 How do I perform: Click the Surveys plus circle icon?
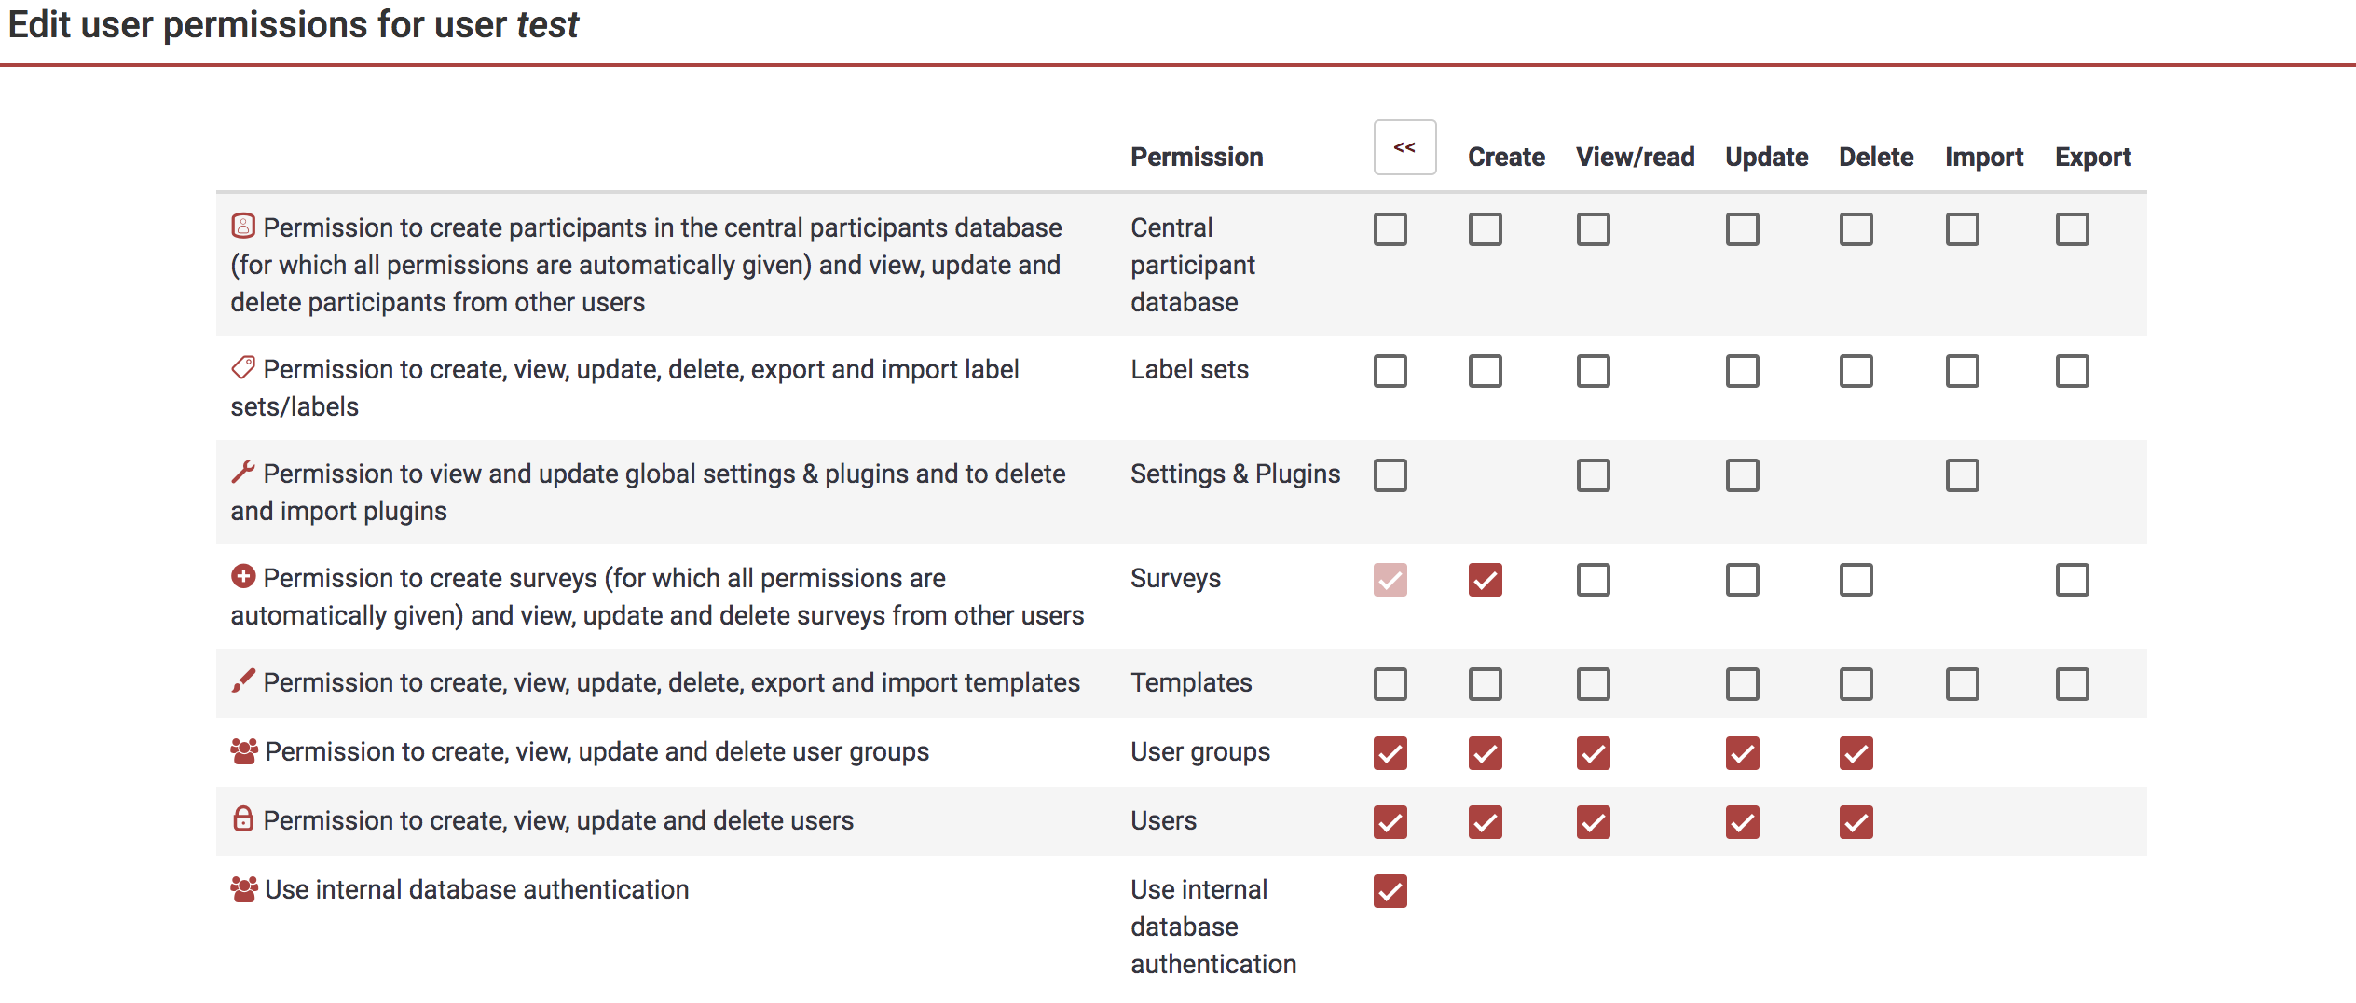point(243,576)
